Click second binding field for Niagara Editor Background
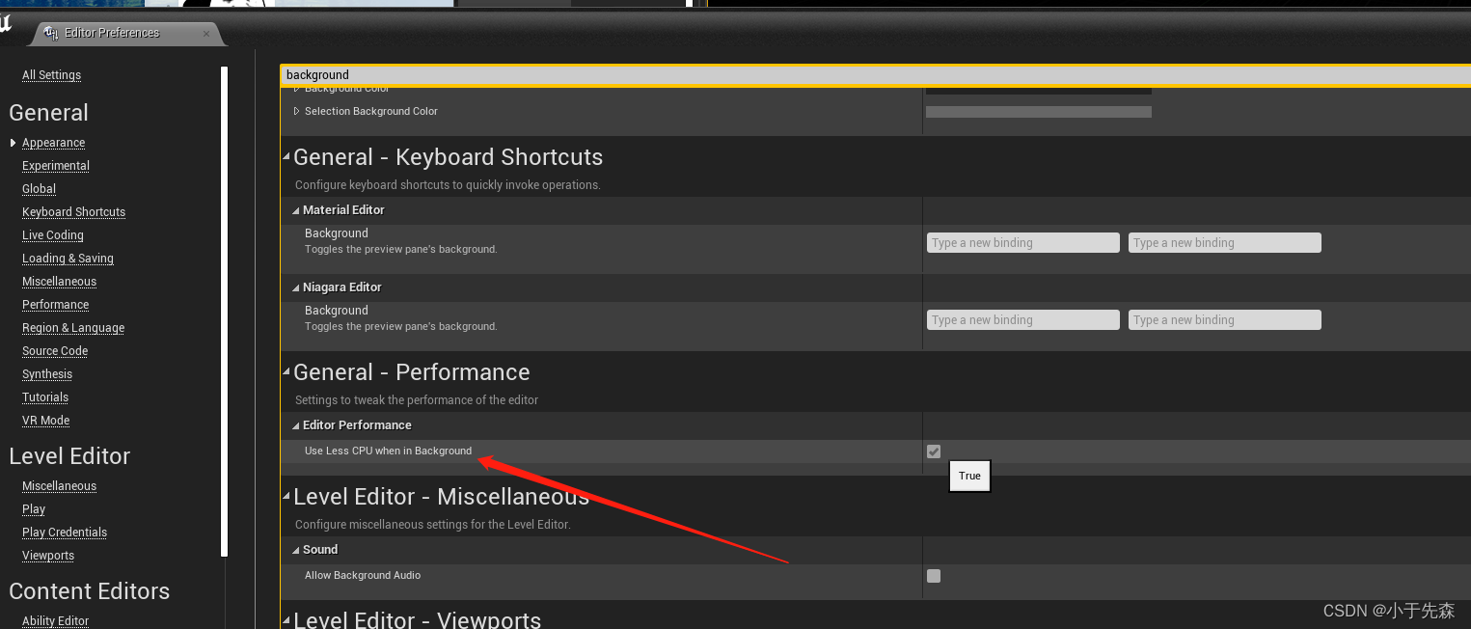 (1224, 320)
